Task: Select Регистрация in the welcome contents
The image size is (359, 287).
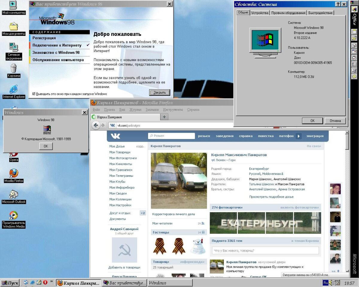Action: (60, 38)
